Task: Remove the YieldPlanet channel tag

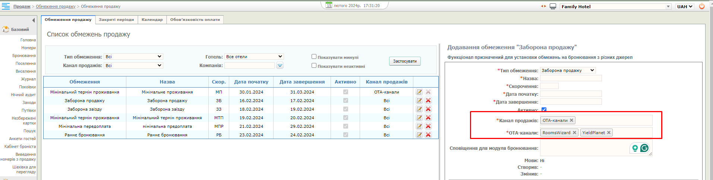Action: 609,133
